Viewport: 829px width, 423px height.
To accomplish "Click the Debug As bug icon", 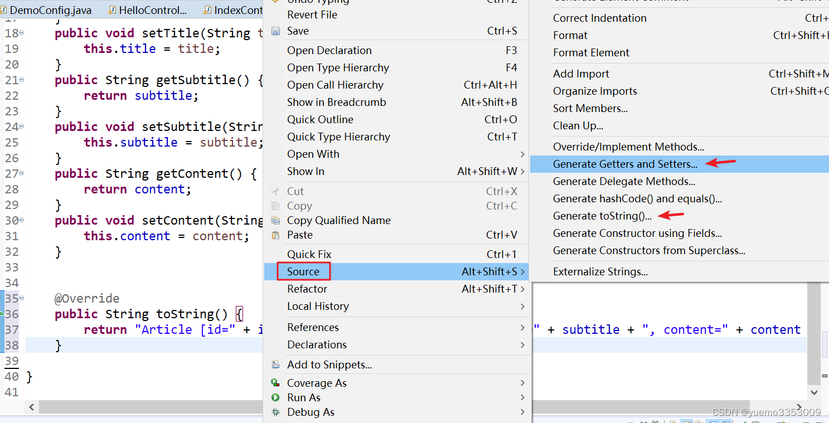I will tap(275, 412).
